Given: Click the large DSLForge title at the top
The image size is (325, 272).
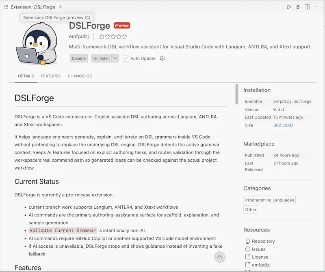Looking at the screenshot, I should pos(89,26).
